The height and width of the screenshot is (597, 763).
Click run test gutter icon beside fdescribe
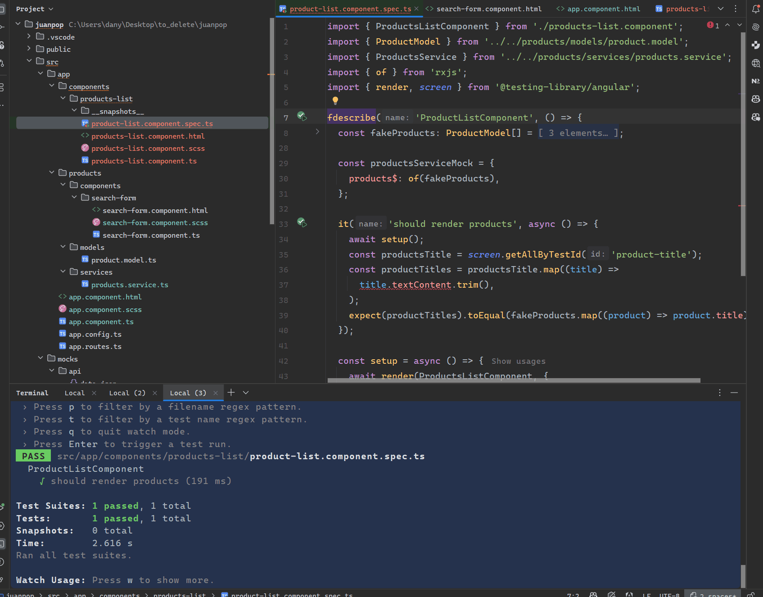[x=302, y=117]
